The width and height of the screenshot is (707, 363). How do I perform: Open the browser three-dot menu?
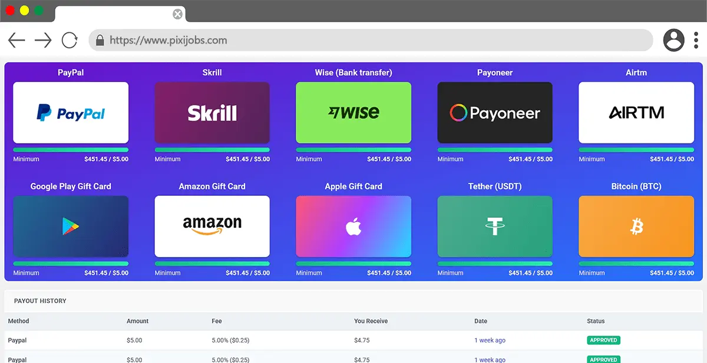(x=696, y=40)
